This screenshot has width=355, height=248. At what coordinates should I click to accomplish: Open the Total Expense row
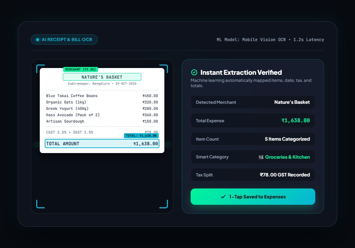253,120
